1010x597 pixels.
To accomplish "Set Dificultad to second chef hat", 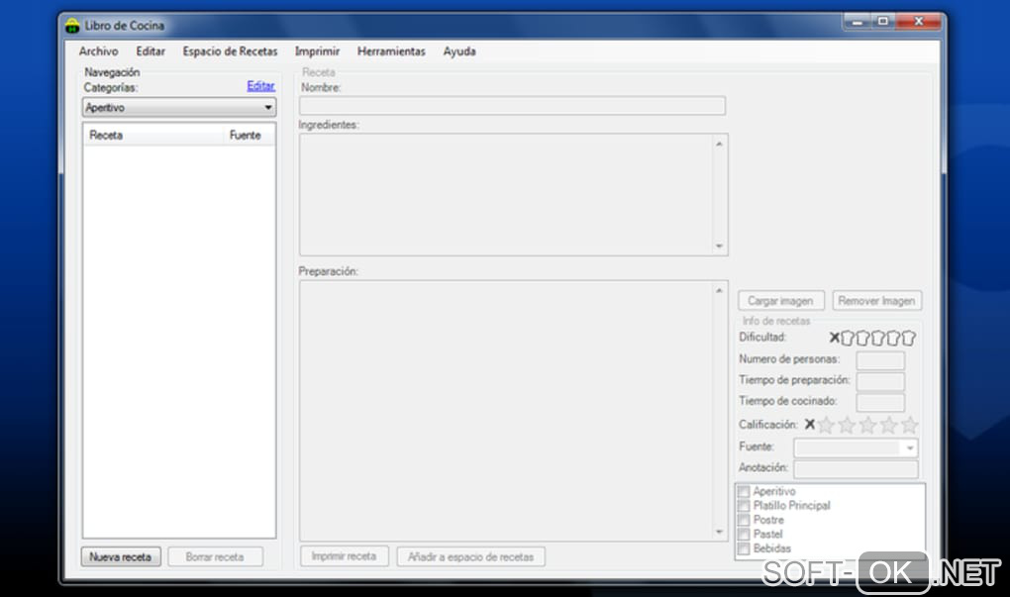I will pyautogui.click(x=862, y=339).
